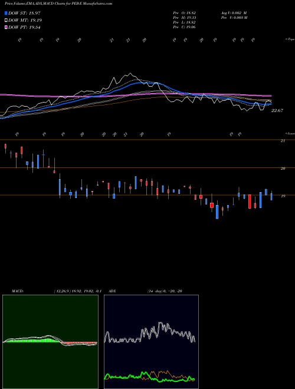
Task: Click the last blue candlestick on the right
Action: [x=271, y=197]
